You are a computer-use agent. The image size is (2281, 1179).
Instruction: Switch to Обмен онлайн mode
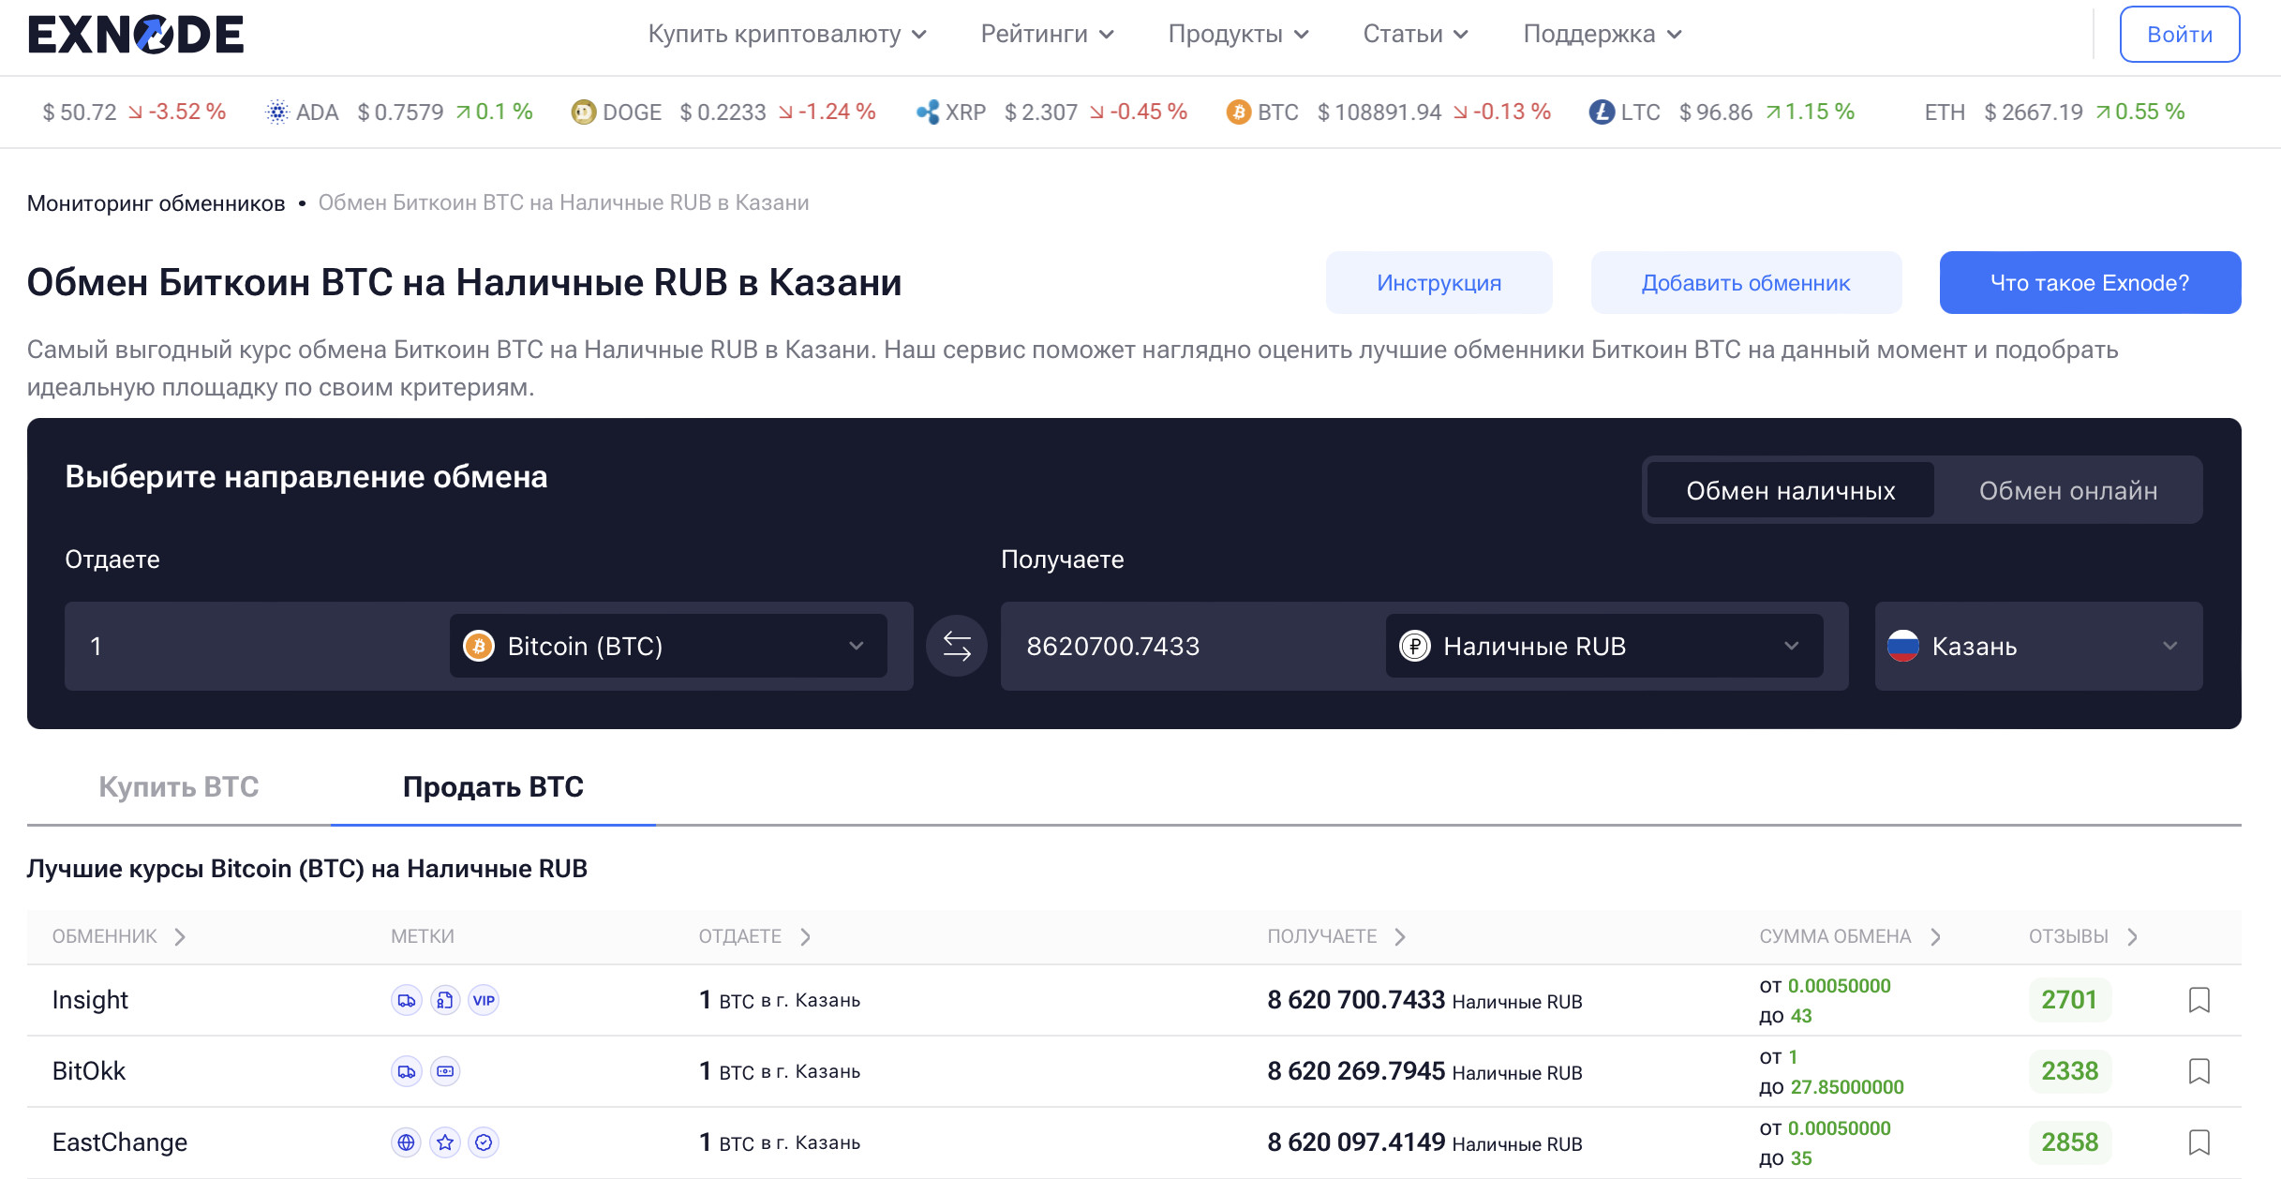pos(2067,490)
